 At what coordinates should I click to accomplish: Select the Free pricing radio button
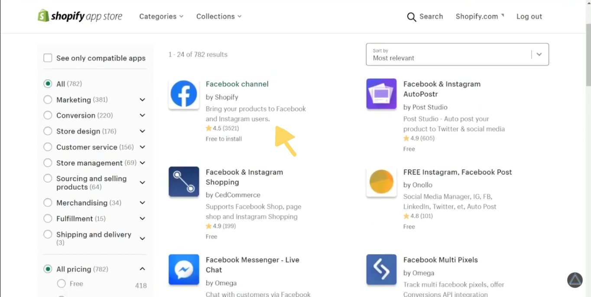(x=62, y=284)
